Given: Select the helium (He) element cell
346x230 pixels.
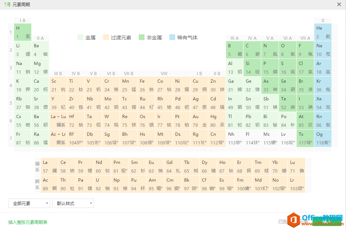Looking at the screenshot, I should (x=323, y=32).
